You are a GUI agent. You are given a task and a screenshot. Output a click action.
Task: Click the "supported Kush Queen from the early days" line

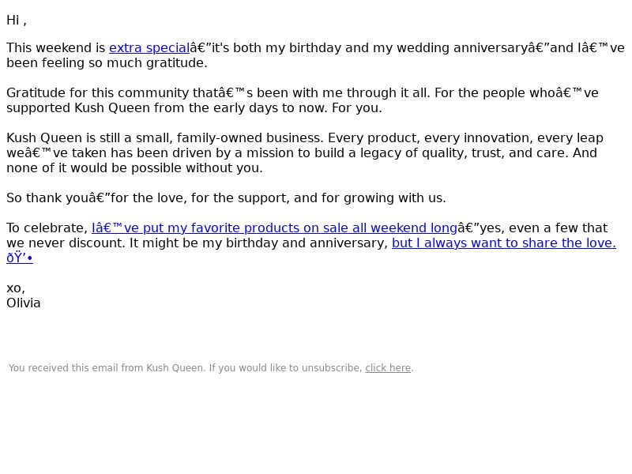[194, 108]
